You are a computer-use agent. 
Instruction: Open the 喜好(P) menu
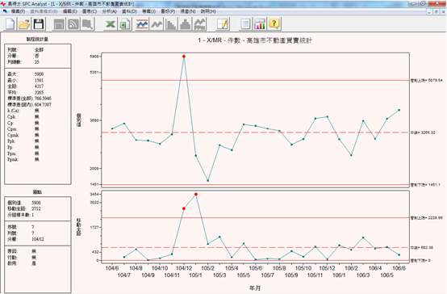(x=168, y=11)
